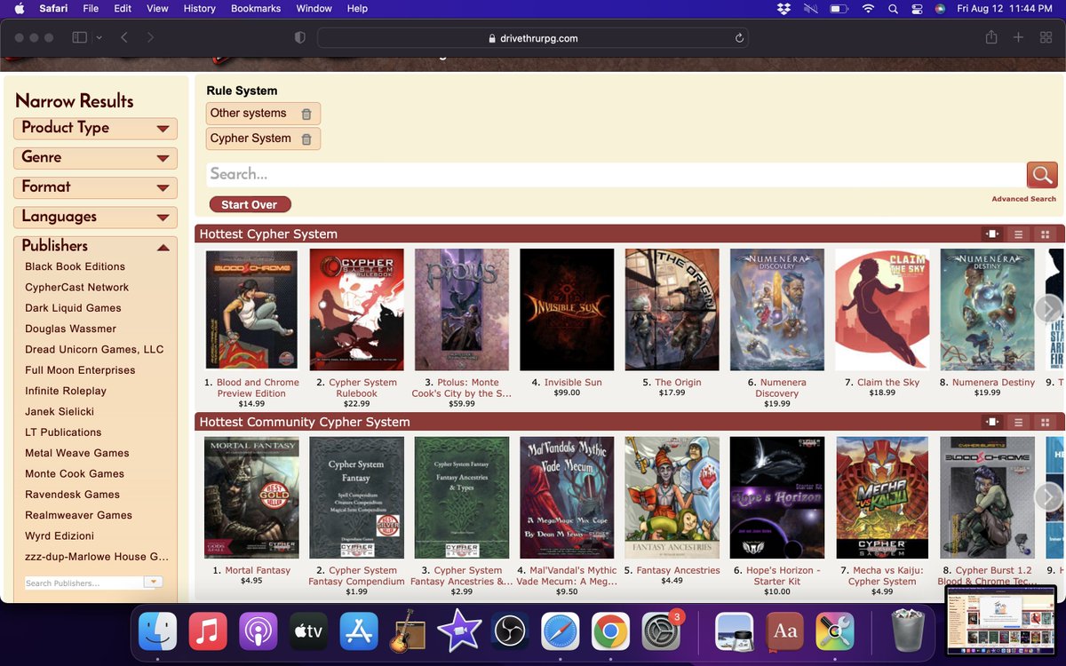Viewport: 1066px width, 666px height.
Task: Launch GarageBand from the Dock
Action: [x=409, y=632]
